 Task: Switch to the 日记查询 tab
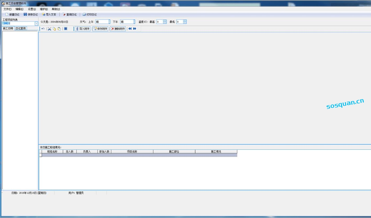pos(20,28)
